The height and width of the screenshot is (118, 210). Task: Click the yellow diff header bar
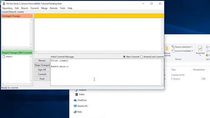(x=99, y=16)
